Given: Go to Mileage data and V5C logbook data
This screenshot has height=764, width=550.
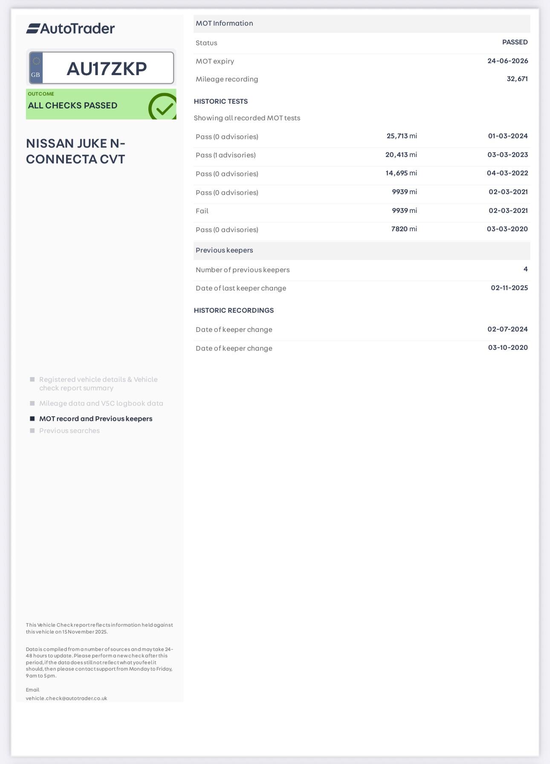Looking at the screenshot, I should coord(101,403).
